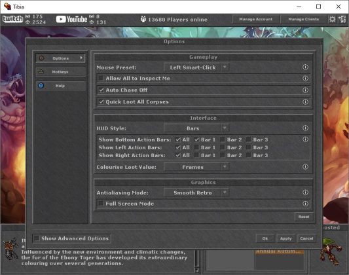Click the info icon next to HUD Style
The height and width of the screenshot is (275, 349).
305,128
